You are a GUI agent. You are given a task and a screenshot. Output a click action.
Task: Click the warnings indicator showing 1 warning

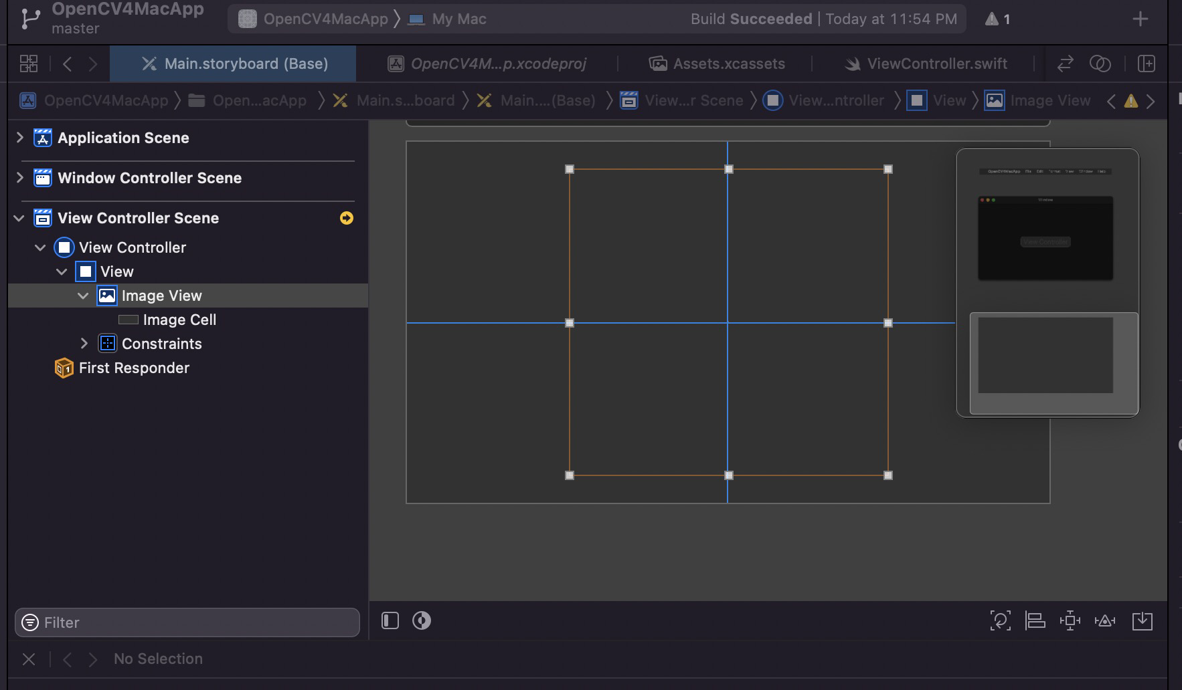point(997,19)
